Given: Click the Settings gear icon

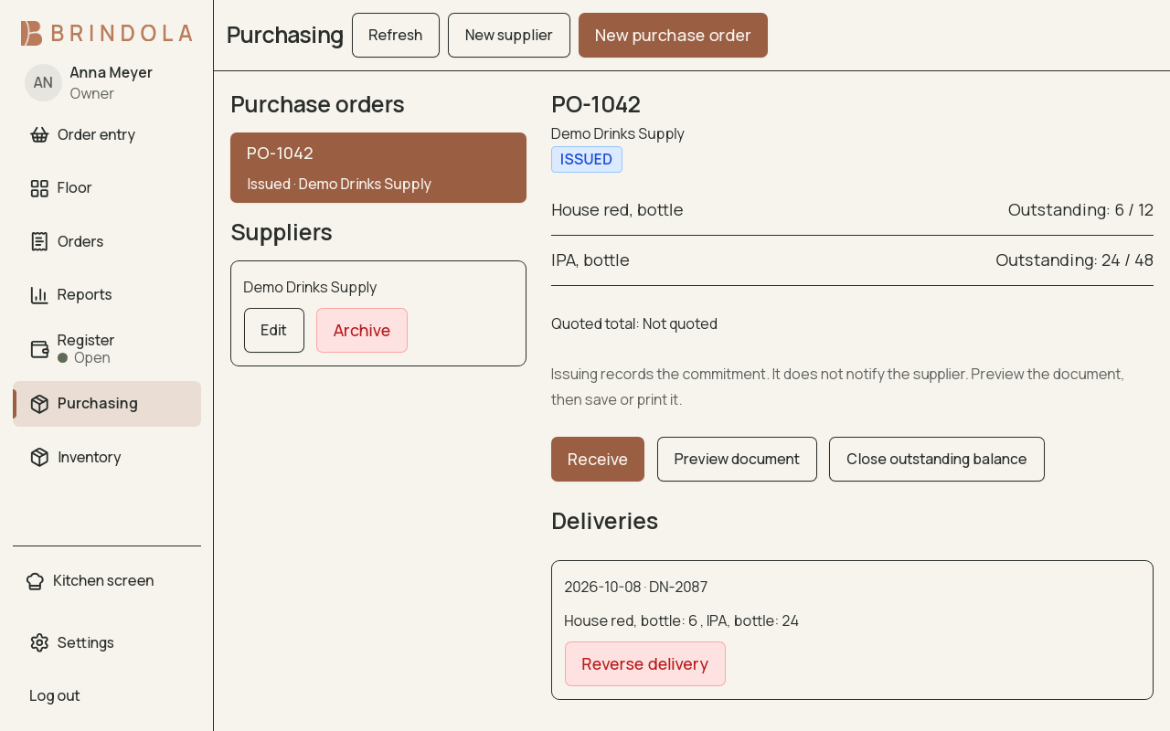Looking at the screenshot, I should 39,642.
